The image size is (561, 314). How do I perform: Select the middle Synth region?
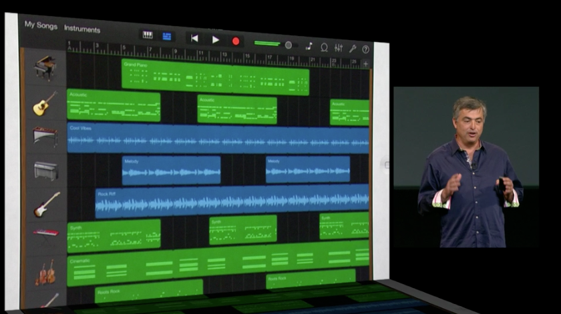coord(243,230)
